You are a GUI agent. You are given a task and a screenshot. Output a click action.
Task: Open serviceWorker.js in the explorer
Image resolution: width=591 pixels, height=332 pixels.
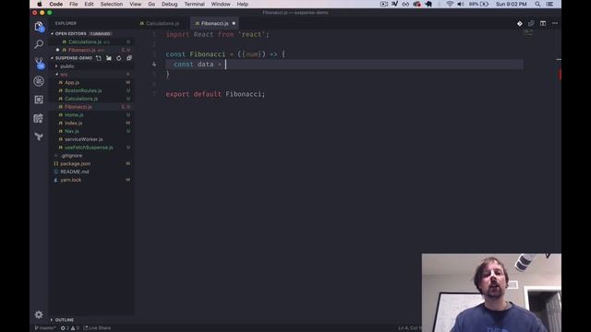(x=84, y=139)
